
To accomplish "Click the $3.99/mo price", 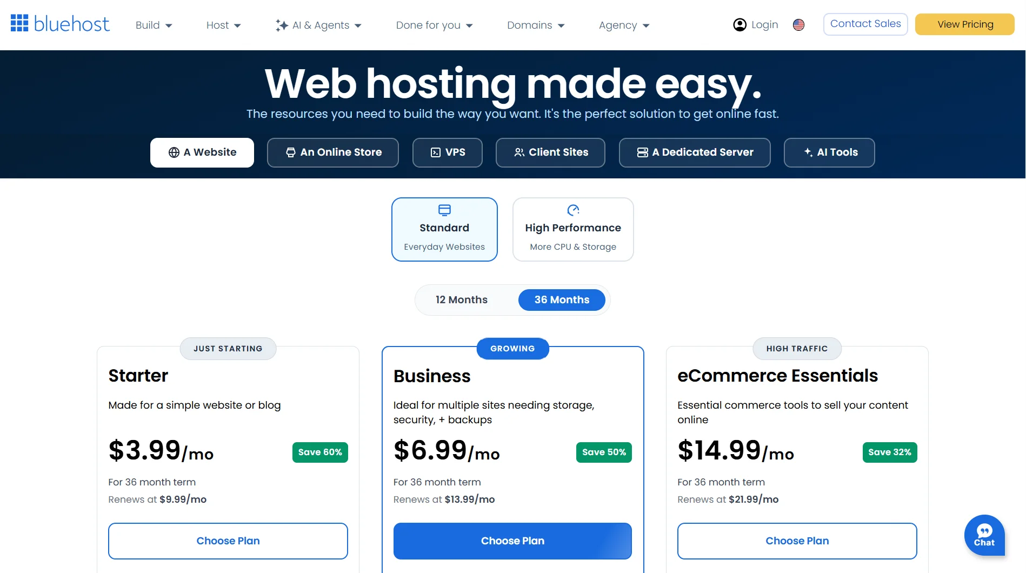I will [x=161, y=451].
